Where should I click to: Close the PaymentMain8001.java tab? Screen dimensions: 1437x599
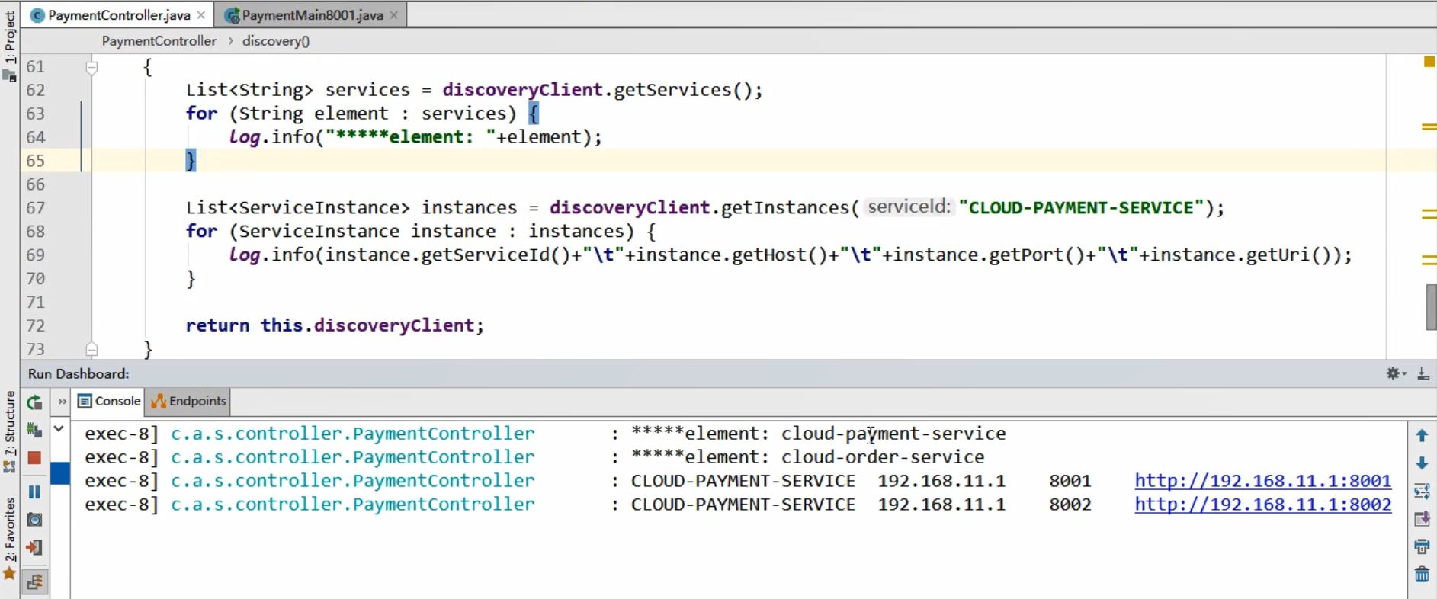tap(394, 15)
